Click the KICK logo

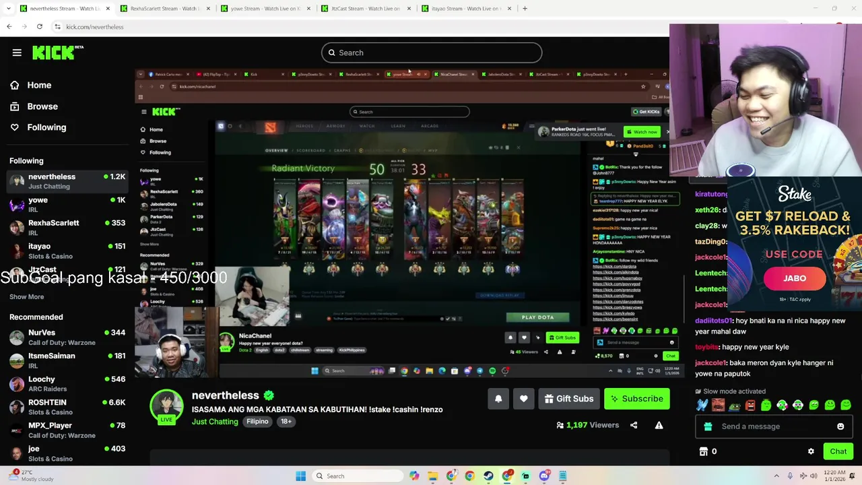(57, 53)
